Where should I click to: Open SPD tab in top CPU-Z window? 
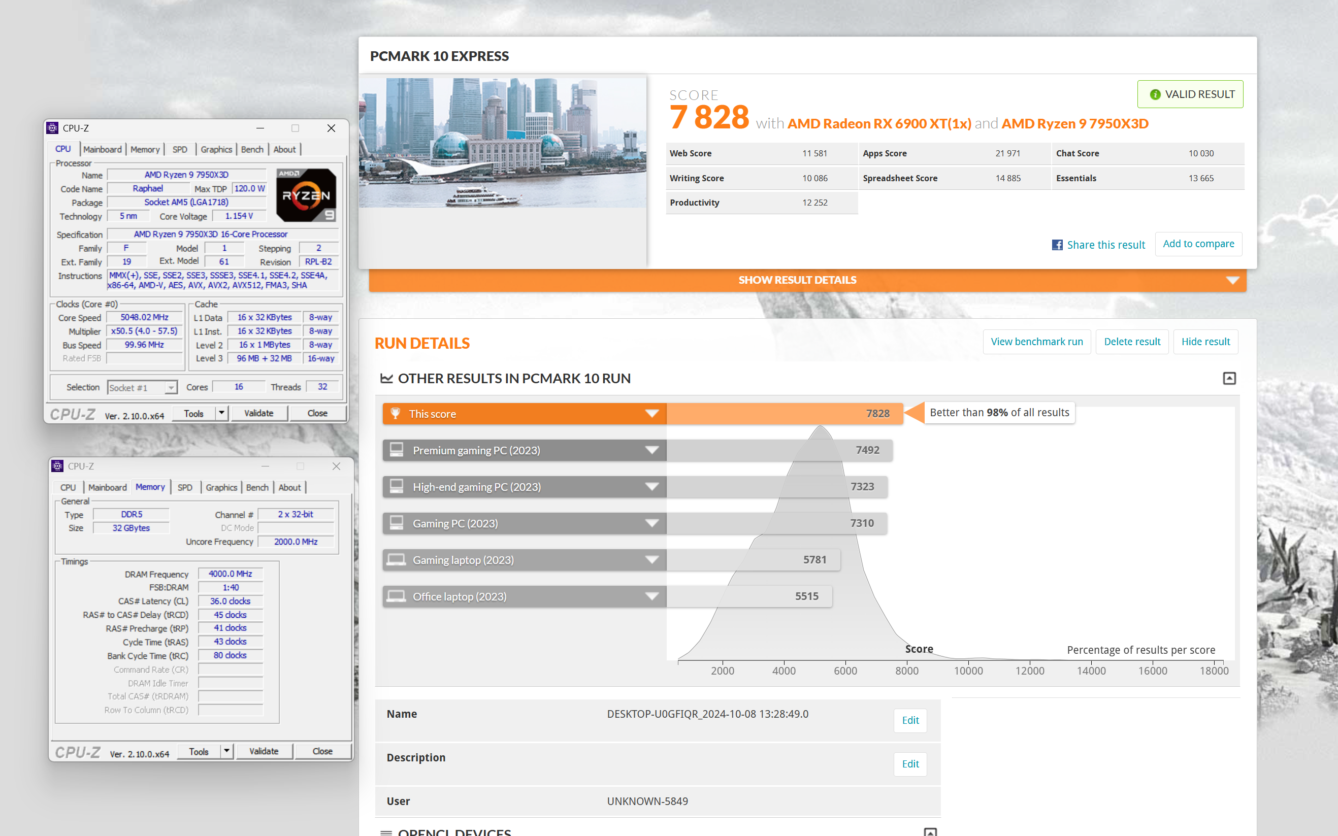pos(180,149)
